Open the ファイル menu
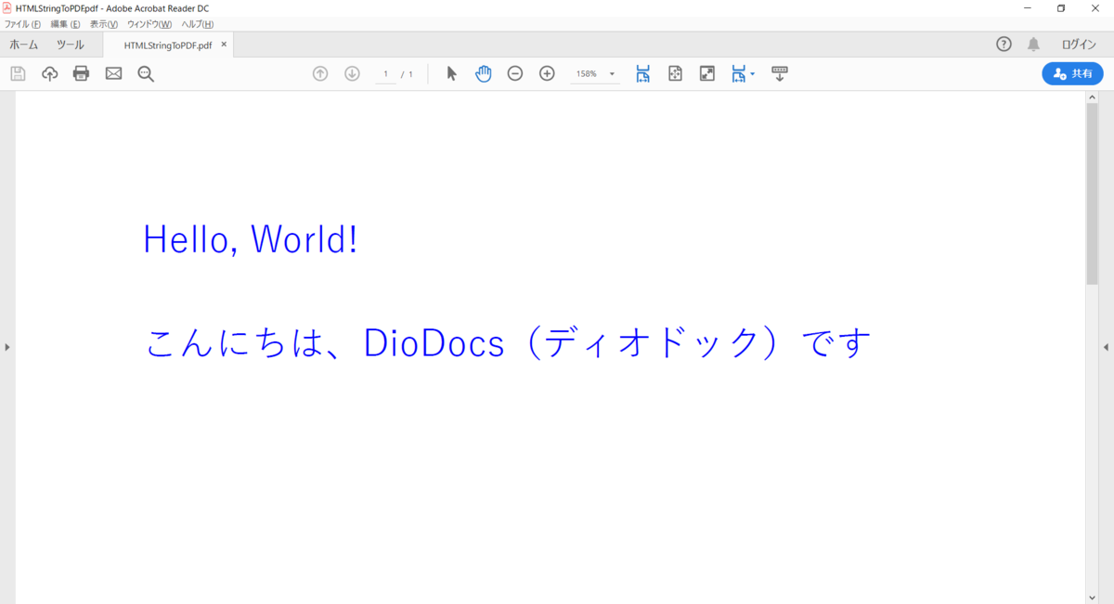This screenshot has width=1114, height=604. [23, 24]
